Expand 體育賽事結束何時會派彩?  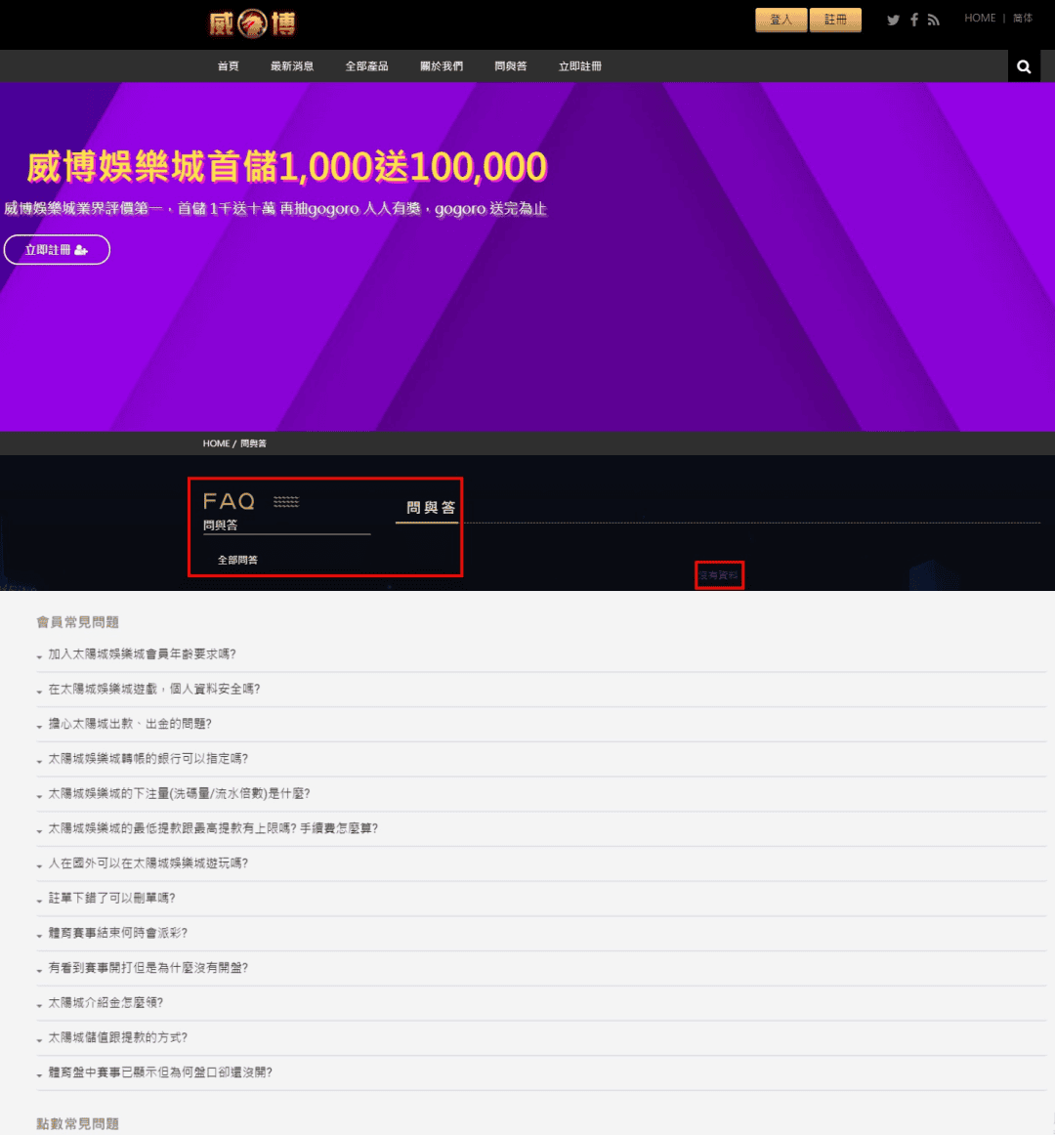coord(117,933)
